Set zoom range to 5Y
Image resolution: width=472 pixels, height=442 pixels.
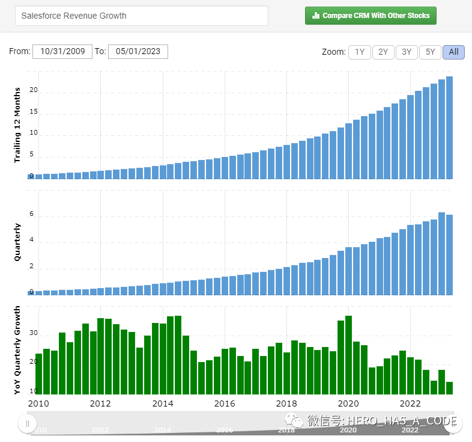pos(430,52)
